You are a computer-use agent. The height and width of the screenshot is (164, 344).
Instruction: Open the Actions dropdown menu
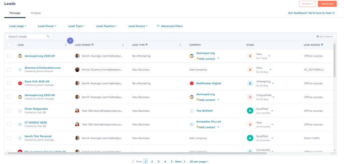(307, 4)
